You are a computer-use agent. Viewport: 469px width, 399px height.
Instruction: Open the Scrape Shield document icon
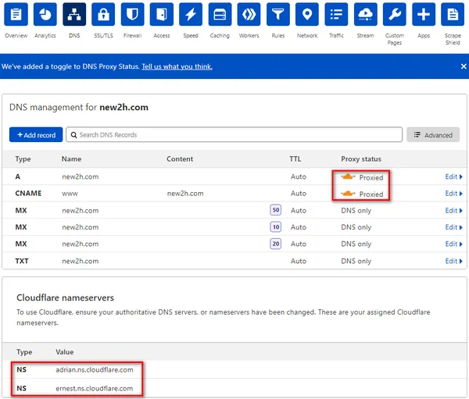tap(453, 14)
